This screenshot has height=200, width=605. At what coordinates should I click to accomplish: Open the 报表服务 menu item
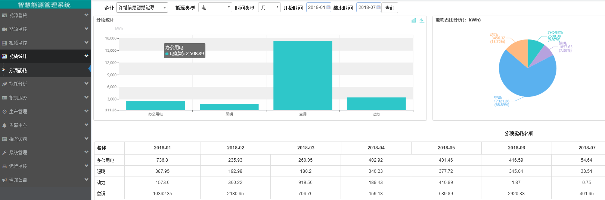click(x=18, y=98)
